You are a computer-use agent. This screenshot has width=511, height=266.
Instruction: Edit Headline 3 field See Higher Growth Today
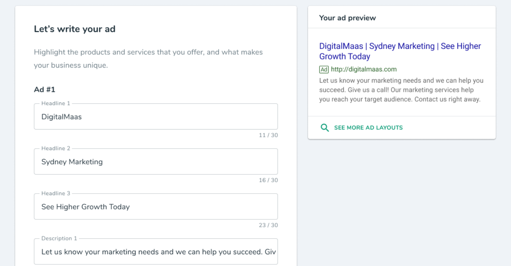156,206
